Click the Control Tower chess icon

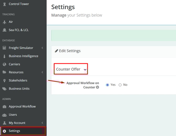(x=4, y=4)
